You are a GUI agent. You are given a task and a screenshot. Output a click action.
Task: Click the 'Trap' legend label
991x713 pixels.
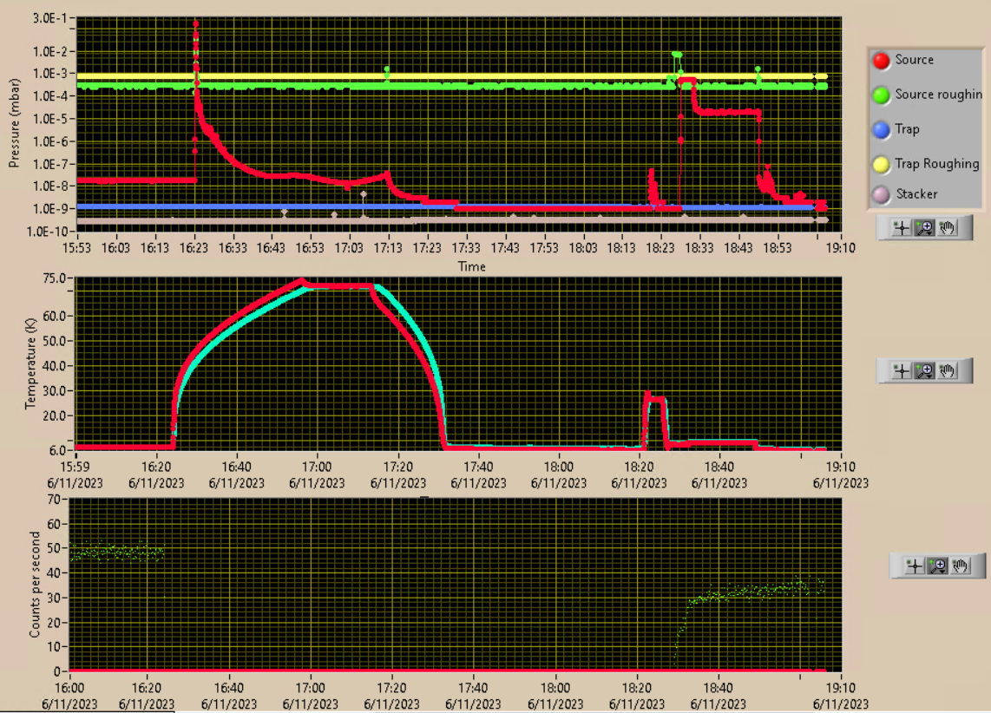tap(907, 129)
